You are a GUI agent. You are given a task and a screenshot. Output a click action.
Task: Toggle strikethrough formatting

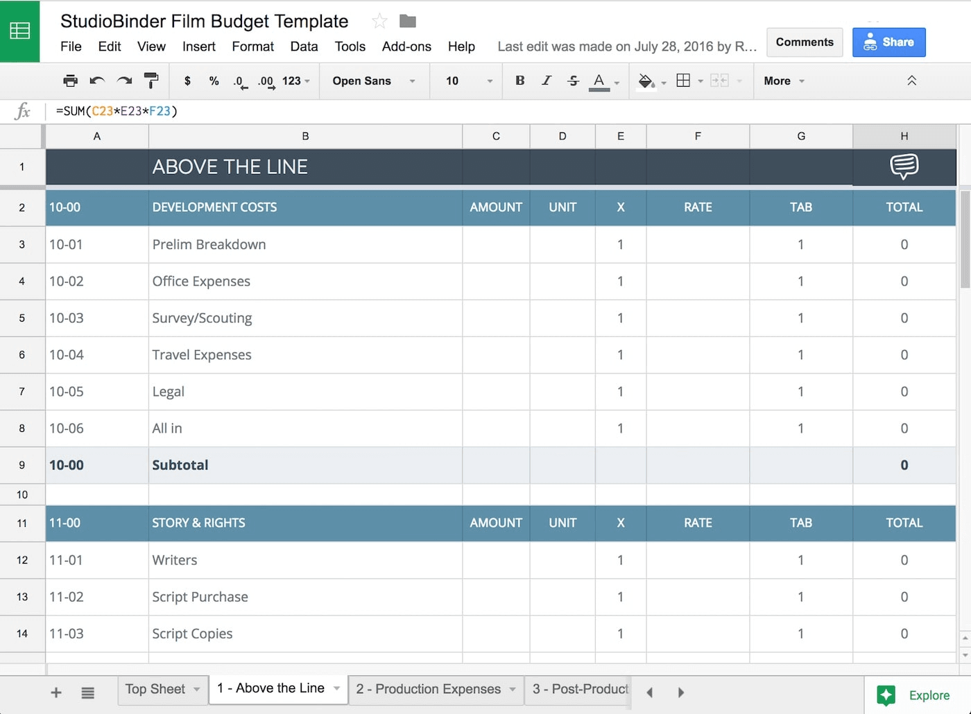(x=573, y=80)
